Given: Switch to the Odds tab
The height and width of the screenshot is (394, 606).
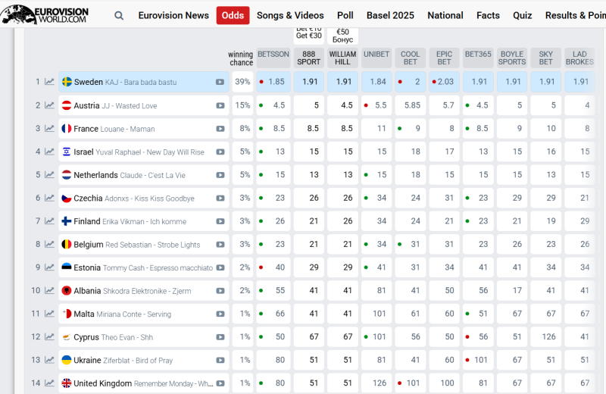Looking at the screenshot, I should (x=233, y=15).
